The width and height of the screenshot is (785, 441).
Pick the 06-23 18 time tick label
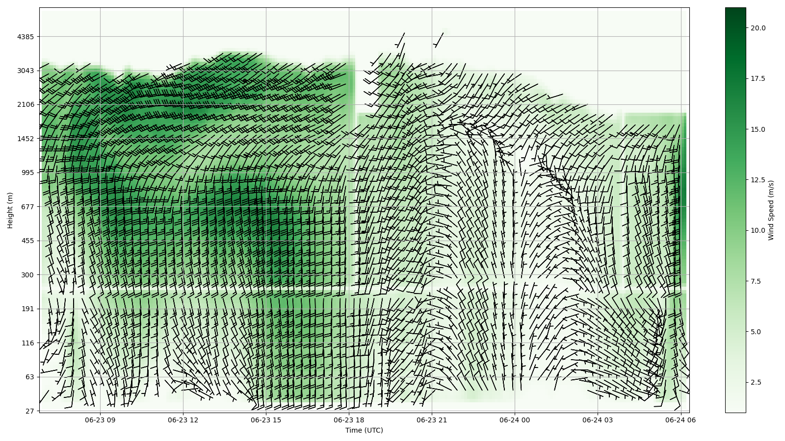click(x=349, y=420)
